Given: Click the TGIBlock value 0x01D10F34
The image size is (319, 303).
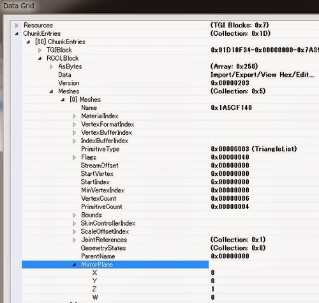Looking at the screenshot, I should point(265,50).
